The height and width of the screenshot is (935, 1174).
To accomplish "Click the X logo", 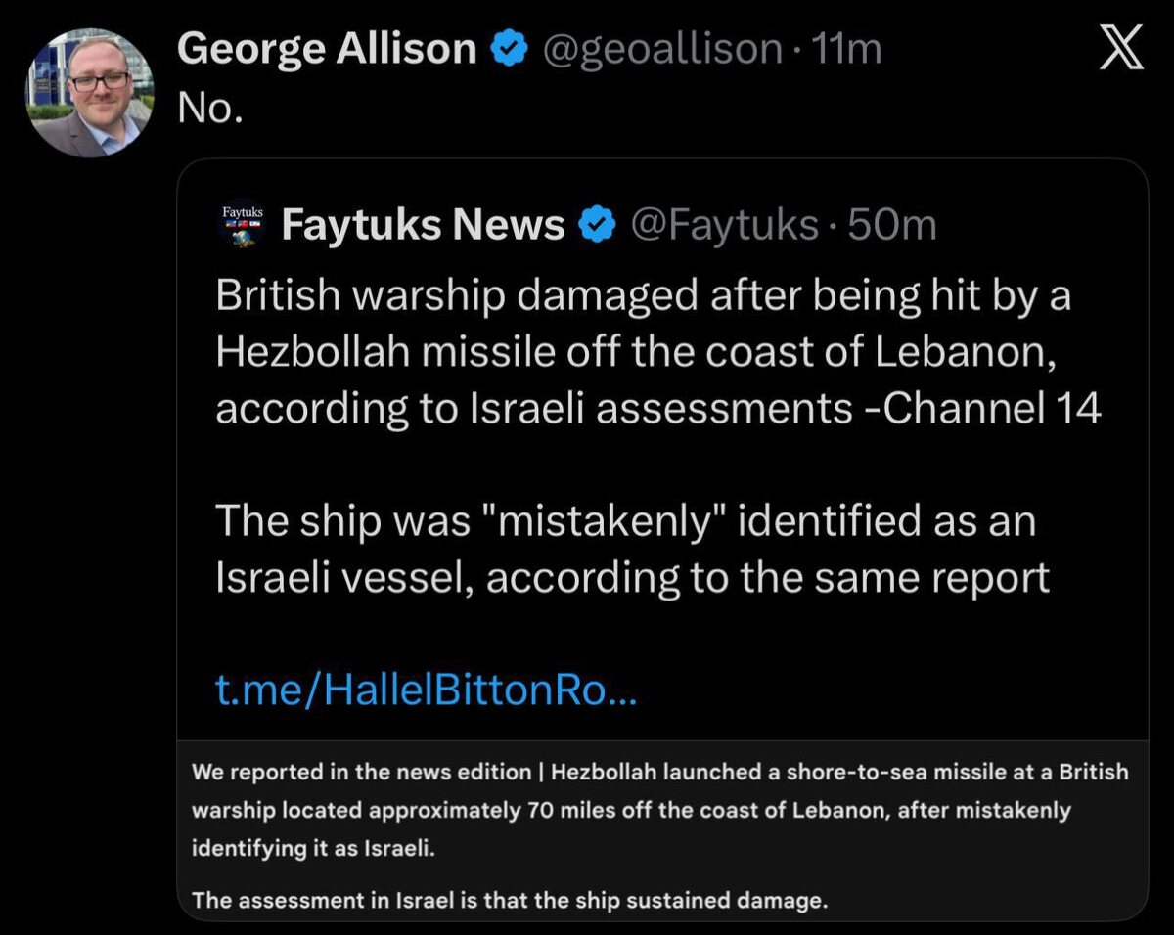I will pos(1121,51).
